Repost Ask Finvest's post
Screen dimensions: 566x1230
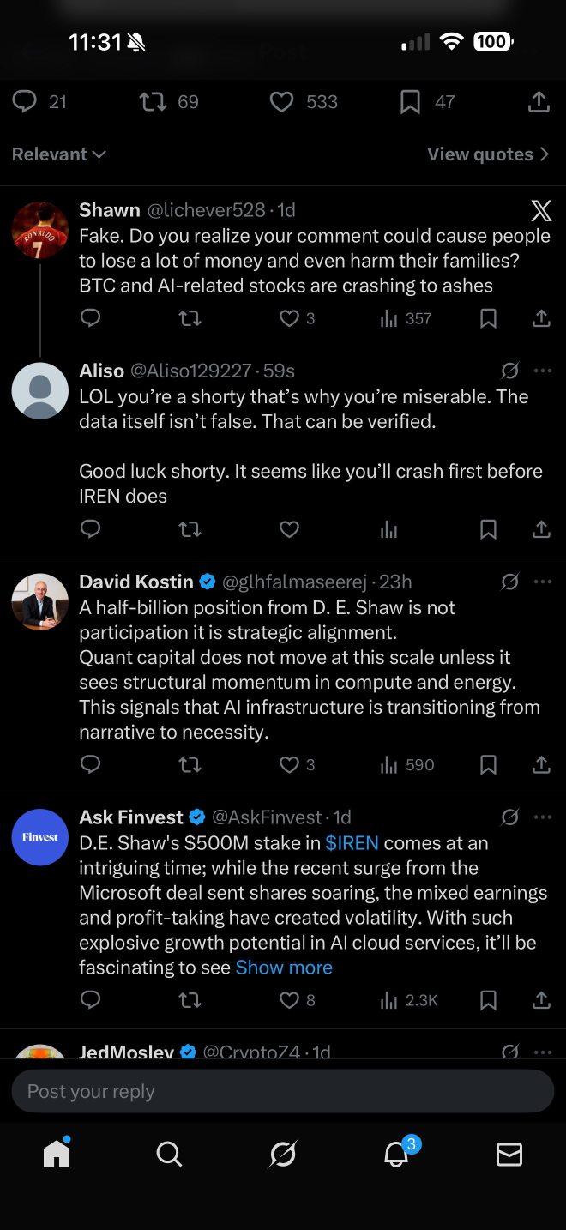[x=190, y=999]
